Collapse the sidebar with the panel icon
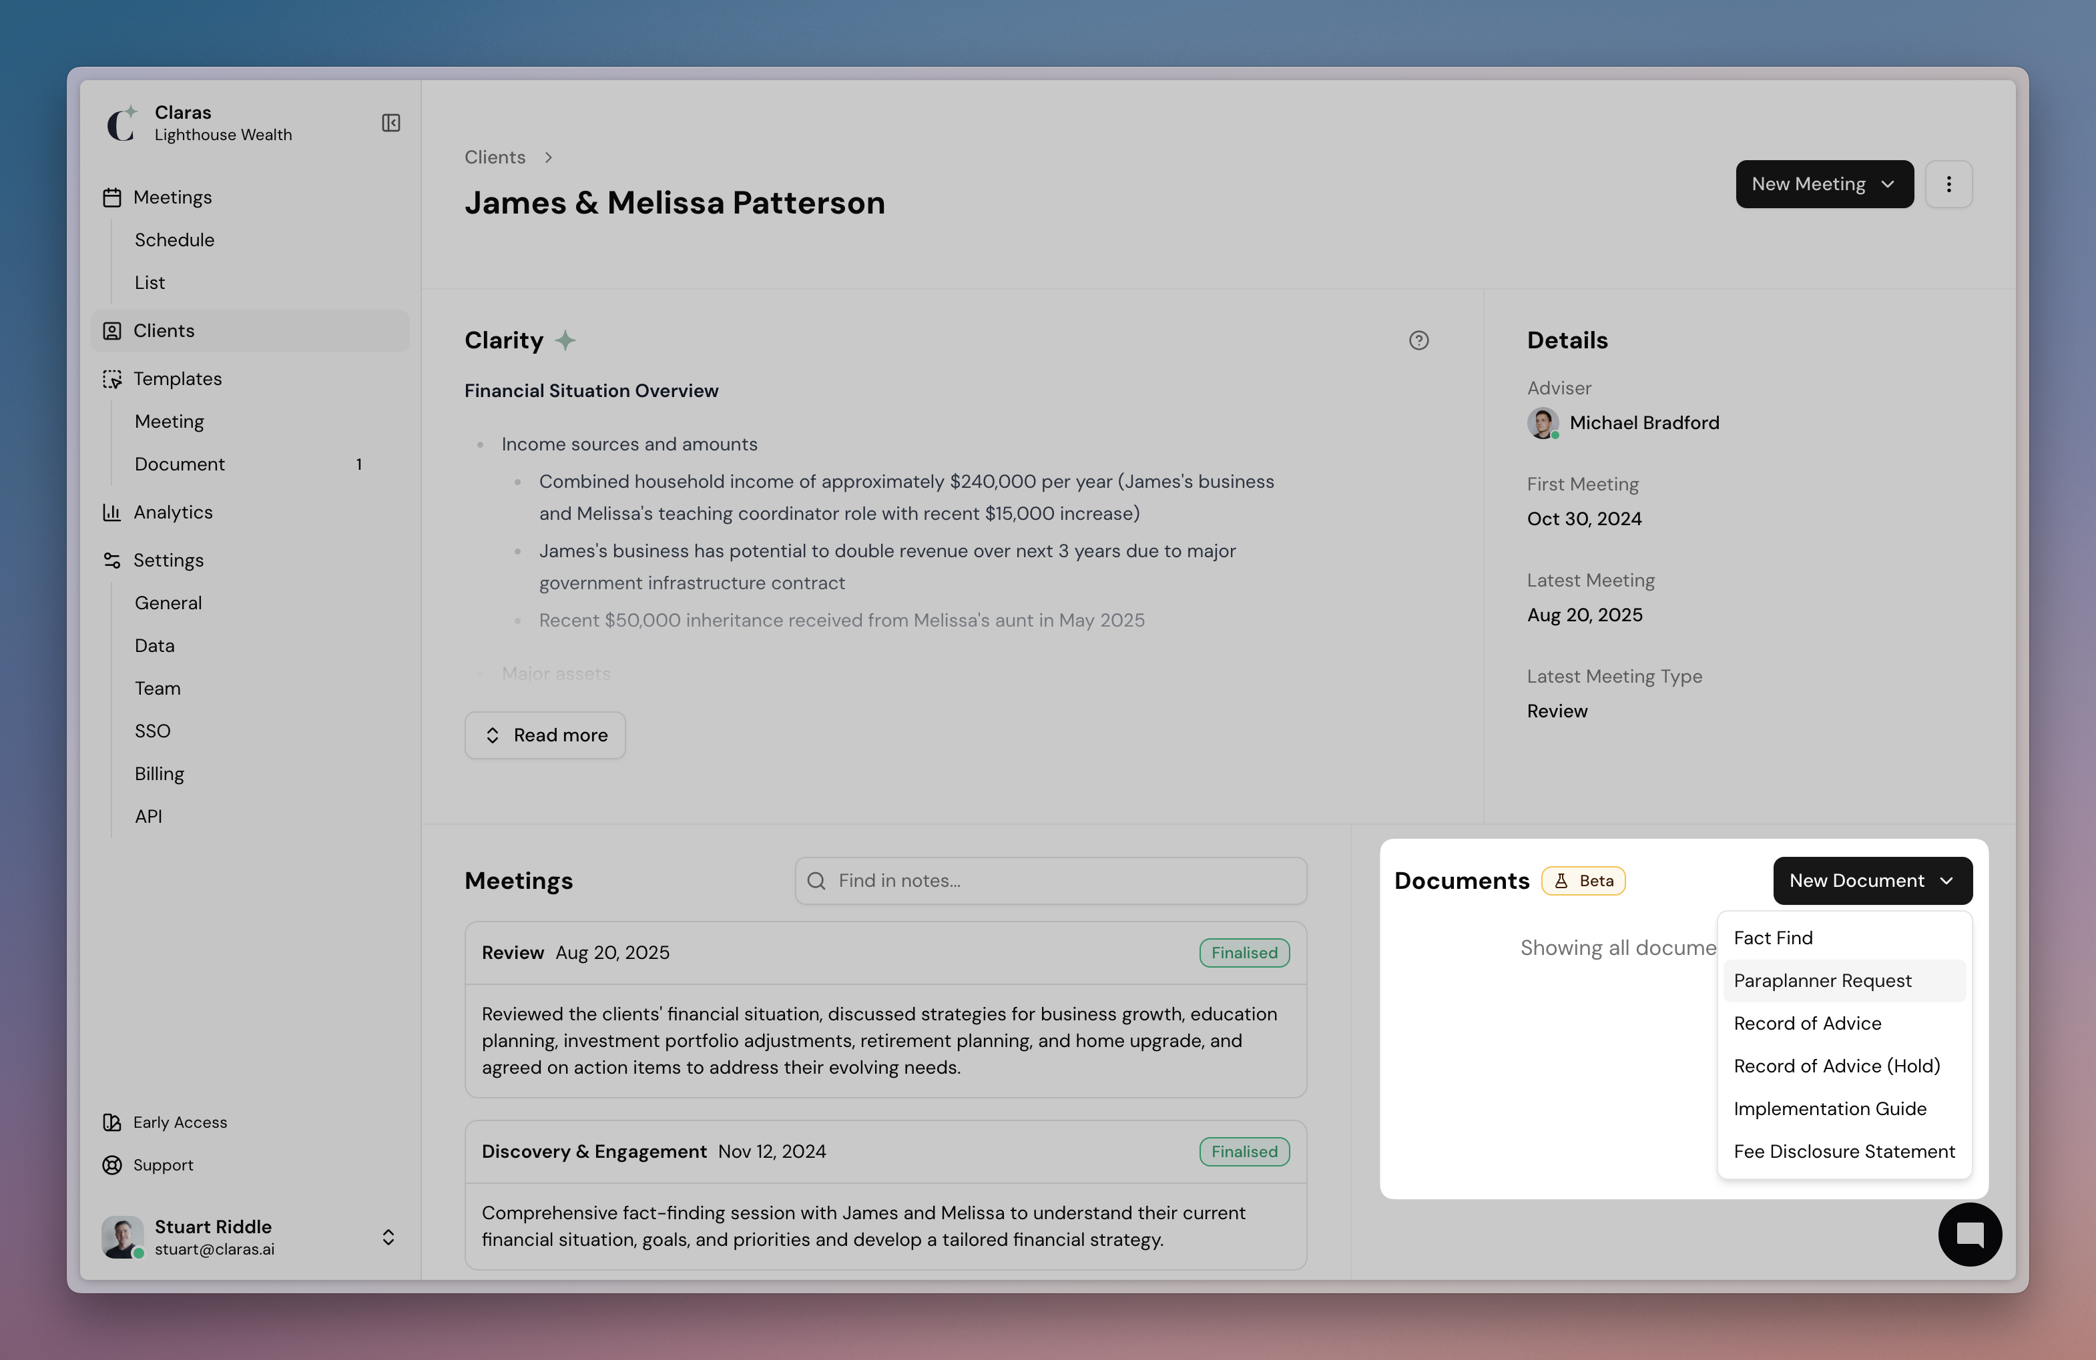The height and width of the screenshot is (1360, 2096). coord(391,123)
